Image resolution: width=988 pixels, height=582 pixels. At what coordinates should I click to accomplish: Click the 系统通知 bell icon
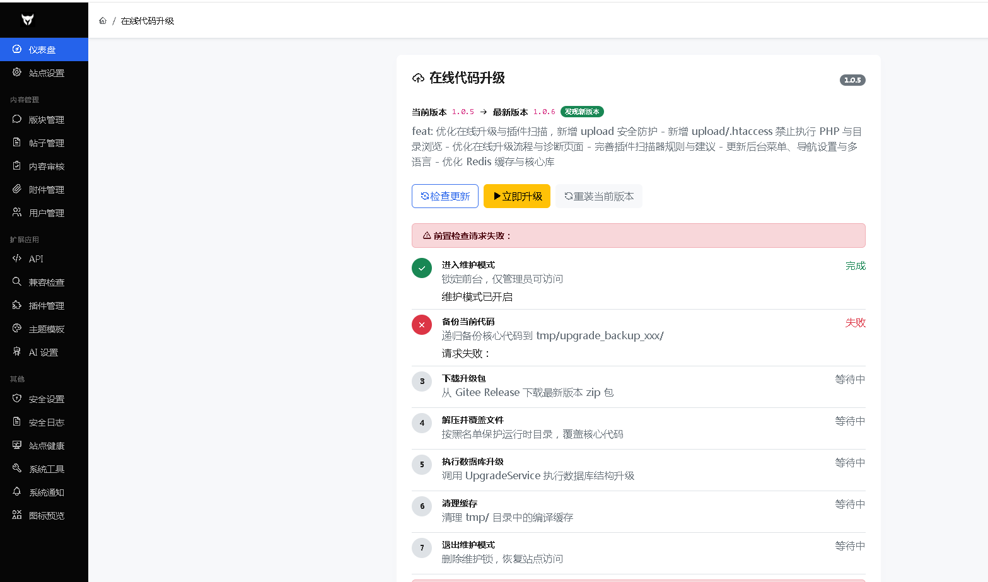click(x=17, y=492)
